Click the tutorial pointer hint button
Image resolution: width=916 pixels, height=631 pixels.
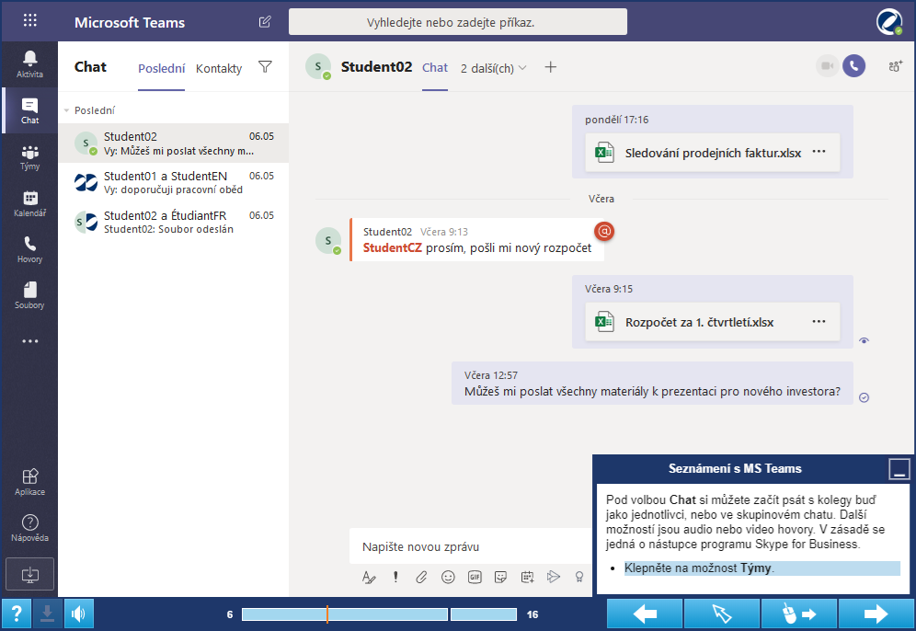722,614
